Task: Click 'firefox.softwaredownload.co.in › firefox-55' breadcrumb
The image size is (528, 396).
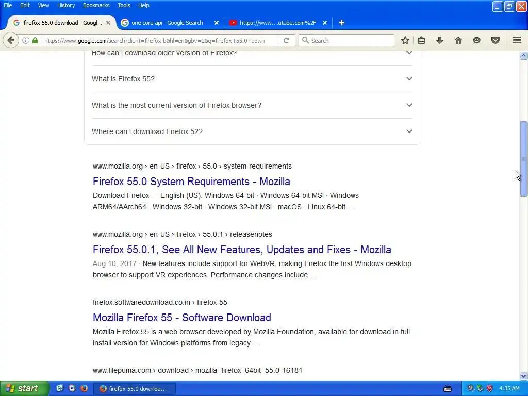Action: [x=160, y=302]
